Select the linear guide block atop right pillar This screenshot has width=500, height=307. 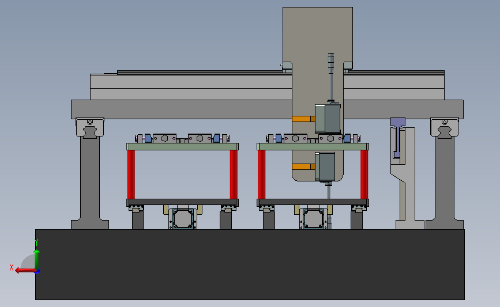pyautogui.click(x=445, y=128)
